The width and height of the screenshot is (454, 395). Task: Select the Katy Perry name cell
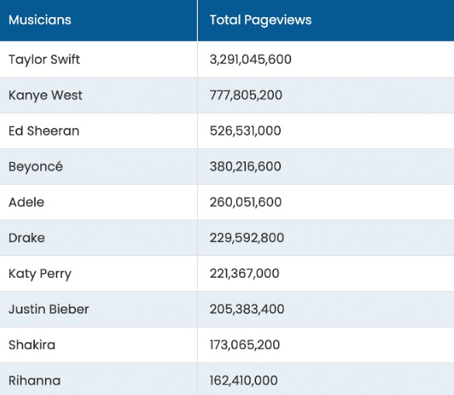(x=99, y=273)
